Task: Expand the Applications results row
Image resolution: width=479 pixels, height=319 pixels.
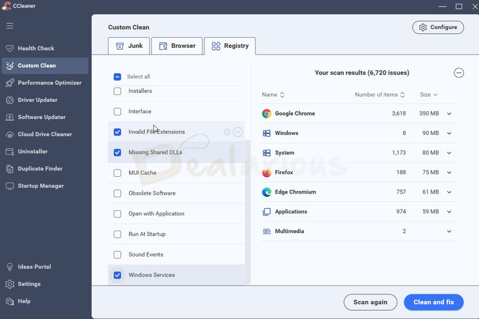Action: click(x=449, y=211)
